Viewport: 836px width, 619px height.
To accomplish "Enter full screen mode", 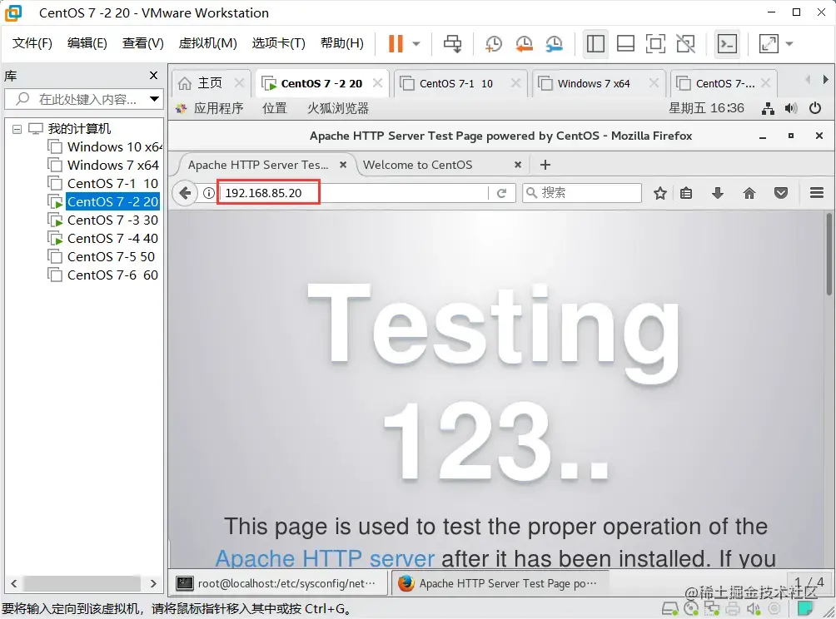I will pos(655,44).
